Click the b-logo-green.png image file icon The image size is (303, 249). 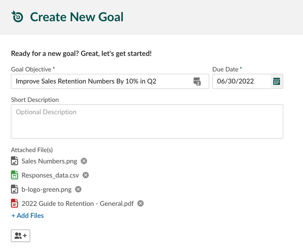15,189
